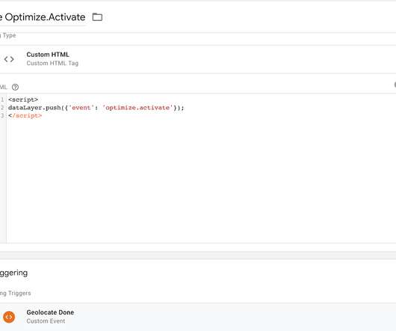Open the HTML field help question icon

(15, 88)
